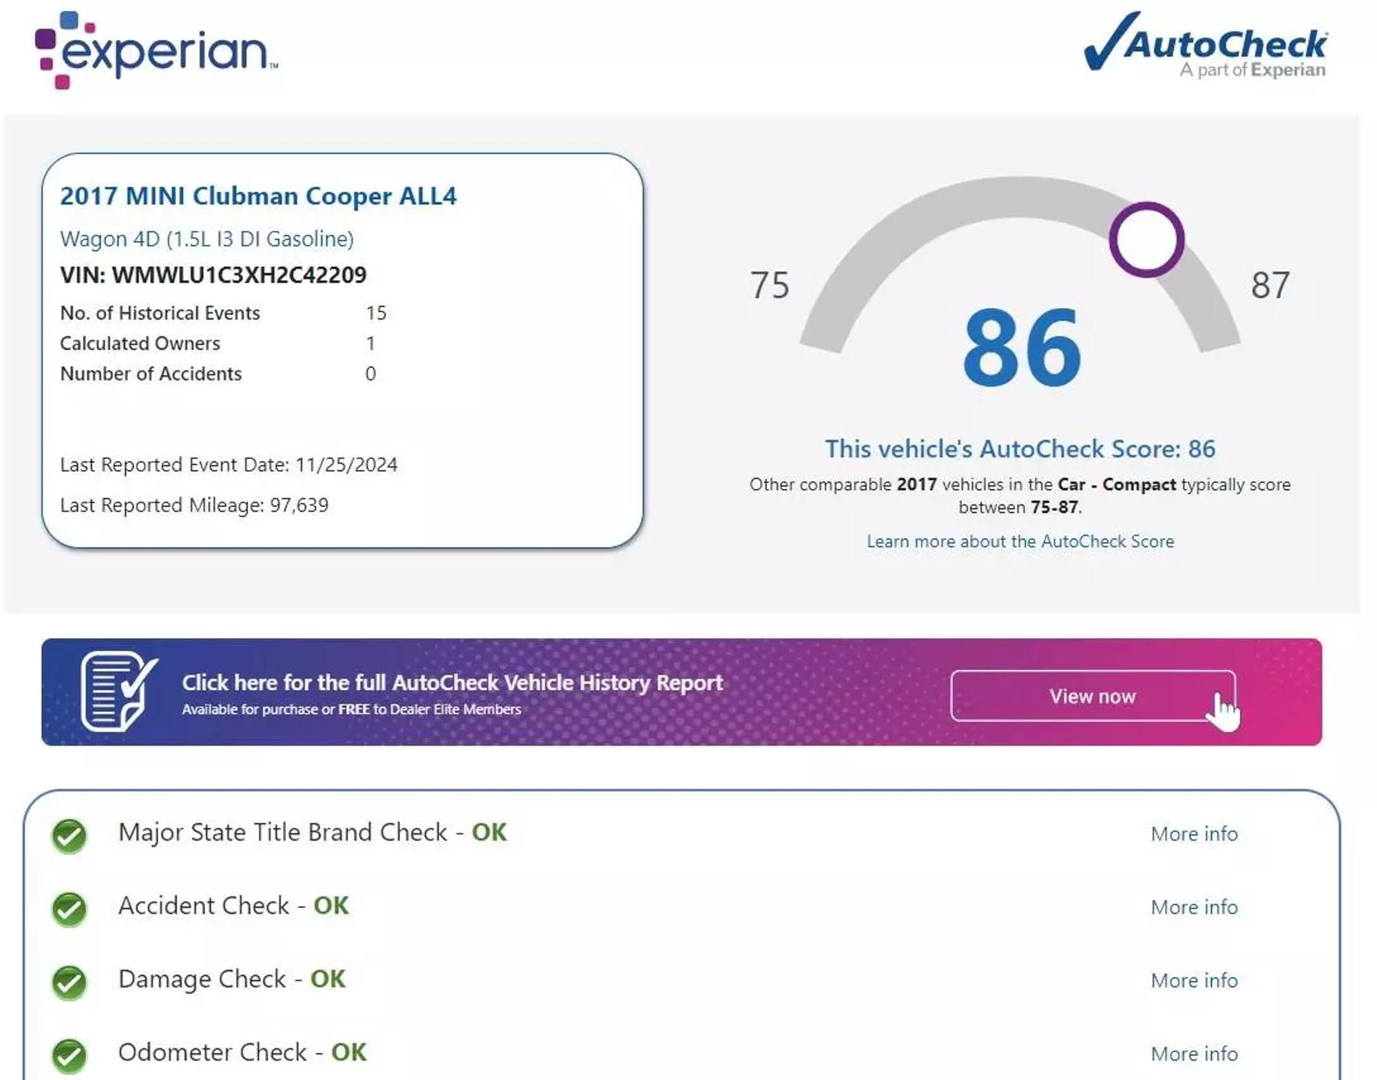This screenshot has height=1080, width=1377.
Task: Click green check icon beside Damage Check
Action: coord(70,982)
